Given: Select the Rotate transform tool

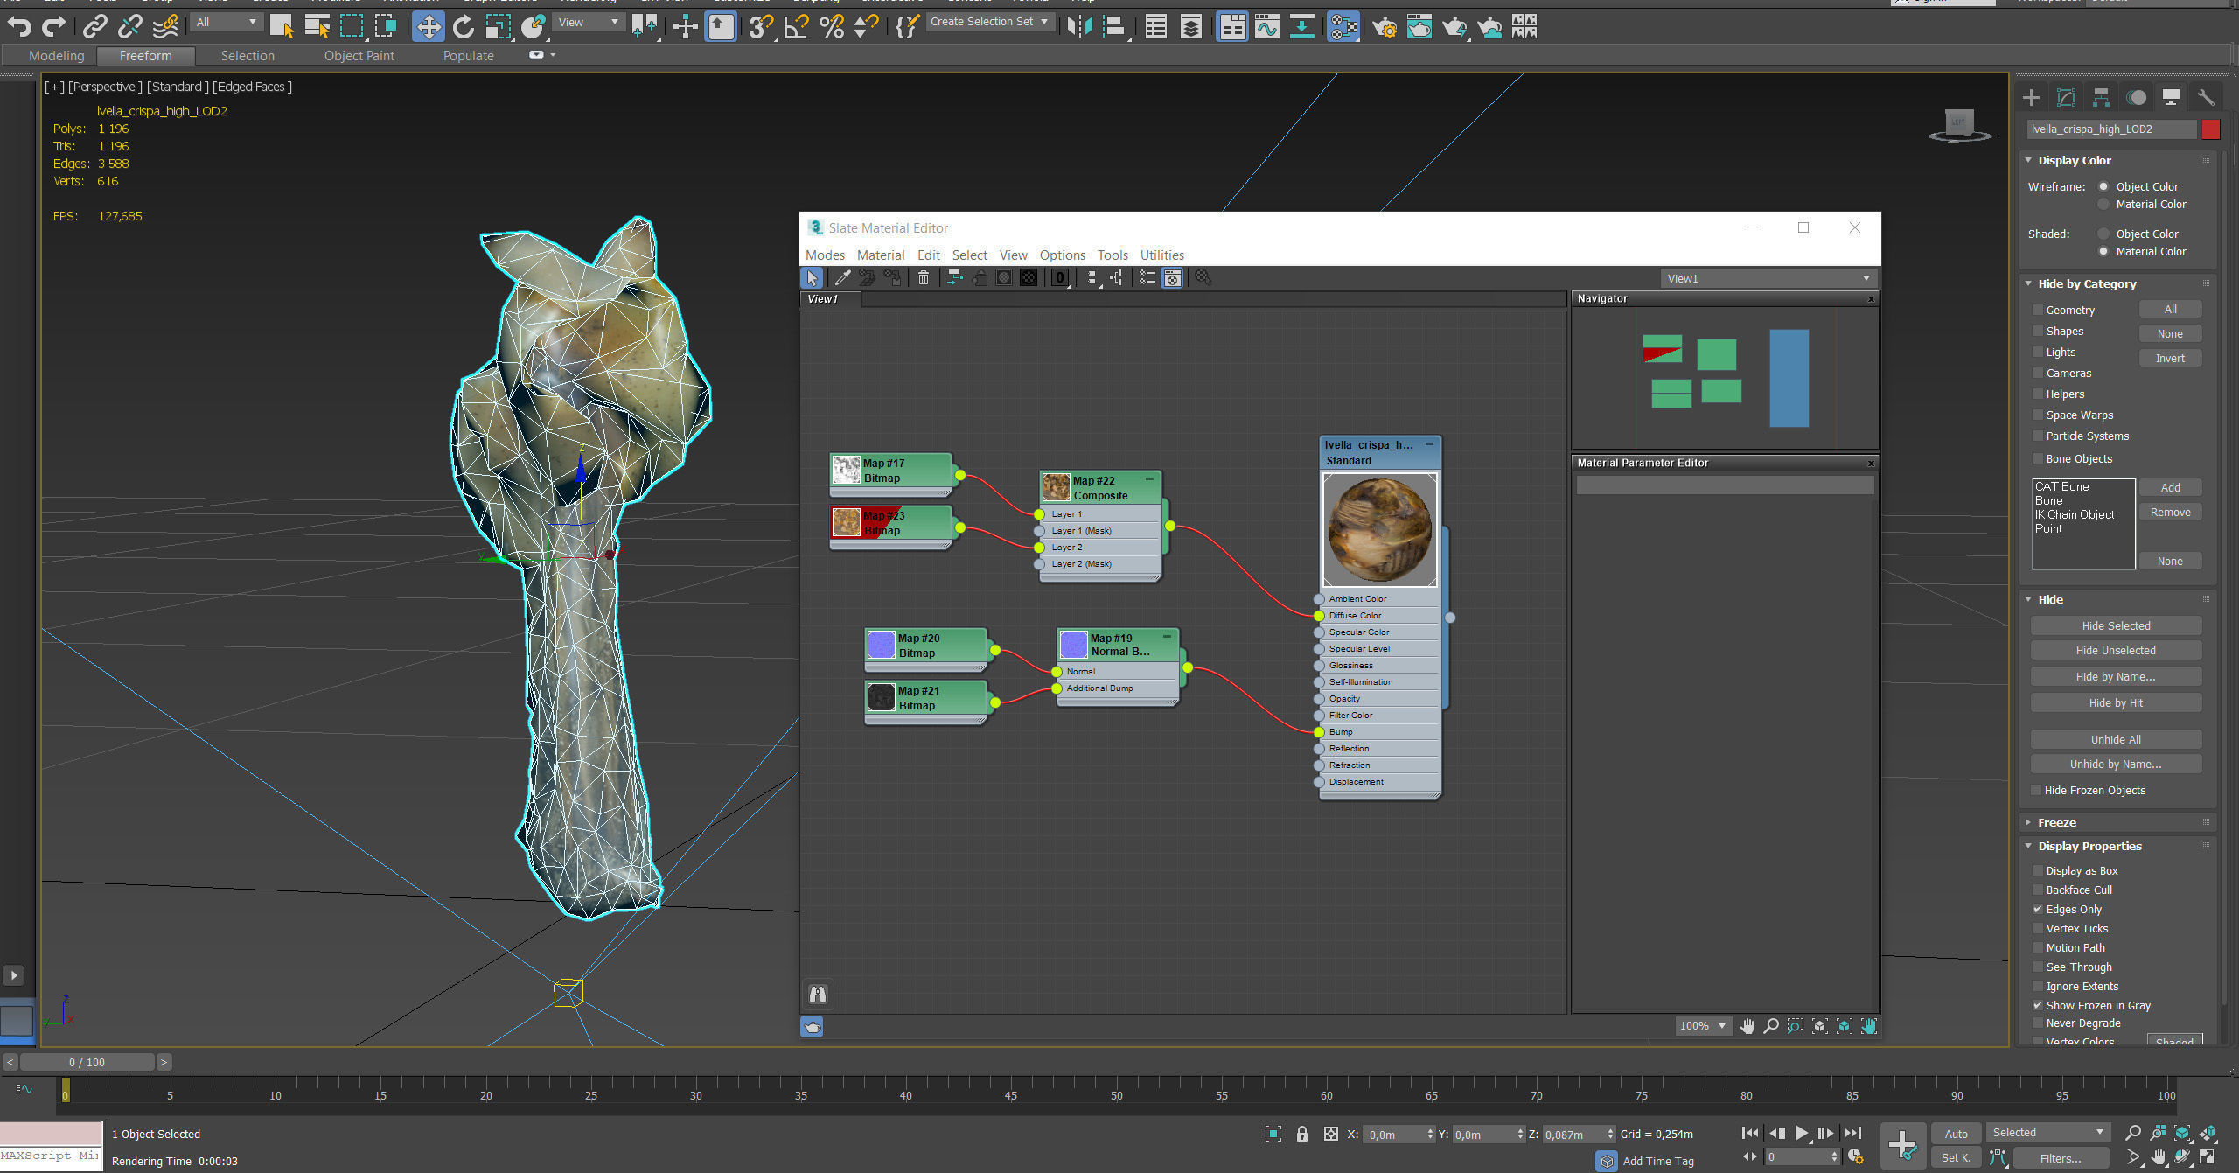Looking at the screenshot, I should [x=463, y=27].
